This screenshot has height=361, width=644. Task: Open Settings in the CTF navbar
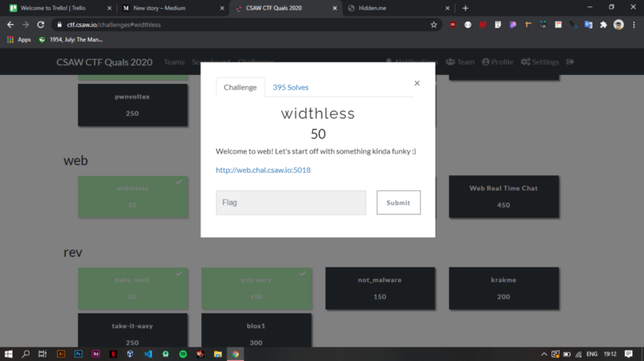pos(539,62)
